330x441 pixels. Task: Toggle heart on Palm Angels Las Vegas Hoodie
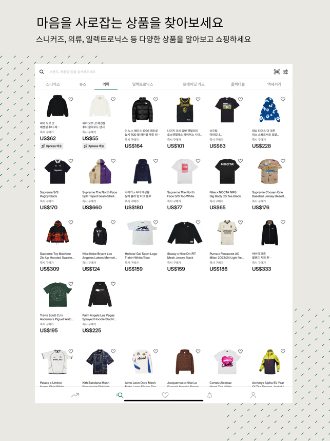(113, 284)
